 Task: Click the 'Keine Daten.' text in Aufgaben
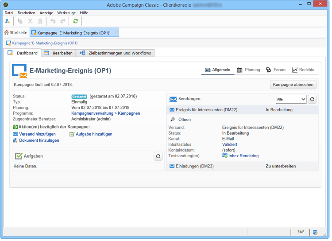click(x=25, y=167)
